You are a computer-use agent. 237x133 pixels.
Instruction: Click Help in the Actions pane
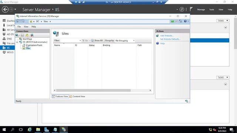click(x=162, y=44)
